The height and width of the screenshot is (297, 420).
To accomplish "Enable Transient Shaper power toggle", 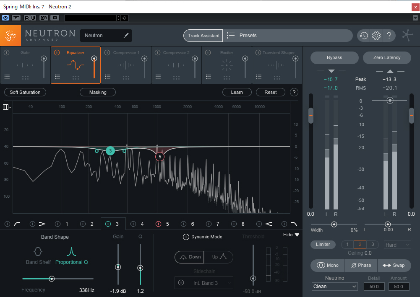I will coord(258,53).
